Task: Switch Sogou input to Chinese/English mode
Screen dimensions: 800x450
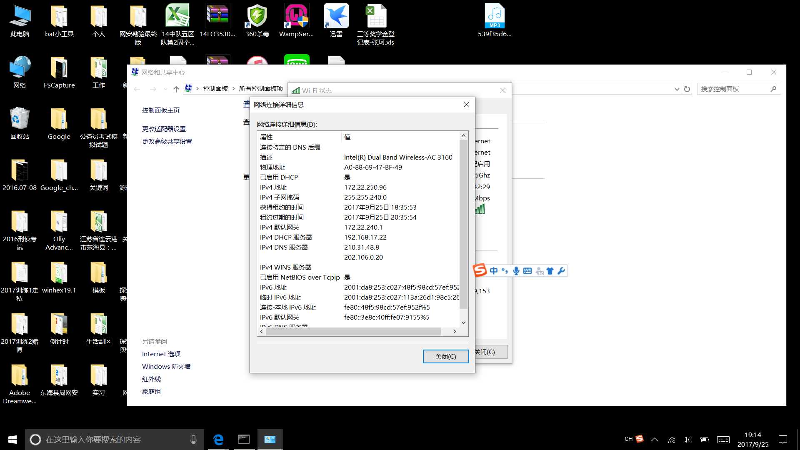Action: click(x=494, y=271)
